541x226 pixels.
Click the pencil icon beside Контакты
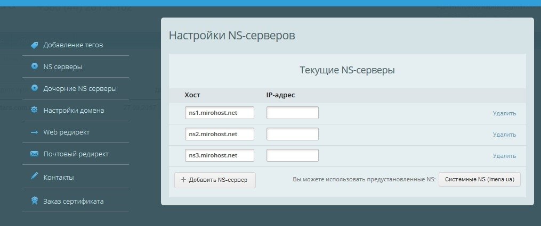34,177
